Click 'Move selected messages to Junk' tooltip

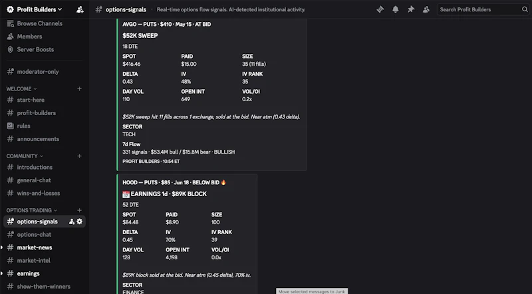tap(312, 291)
